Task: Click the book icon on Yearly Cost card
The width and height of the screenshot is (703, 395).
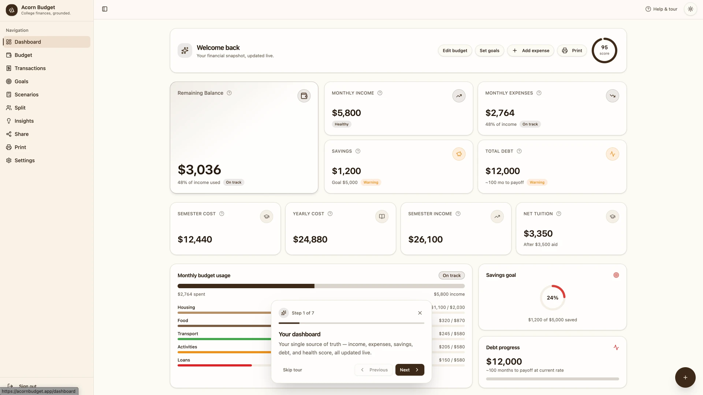Action: click(x=382, y=217)
